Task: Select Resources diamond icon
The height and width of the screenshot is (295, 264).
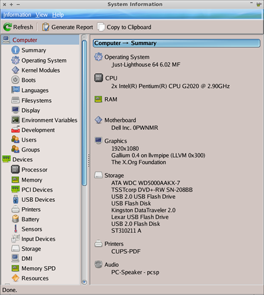Action: click(x=15, y=278)
